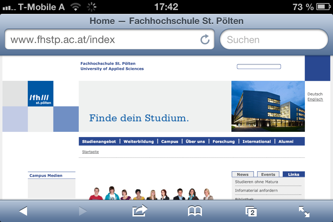Open Infomaterial anfordern link
The height and width of the screenshot is (222, 333).
256,190
